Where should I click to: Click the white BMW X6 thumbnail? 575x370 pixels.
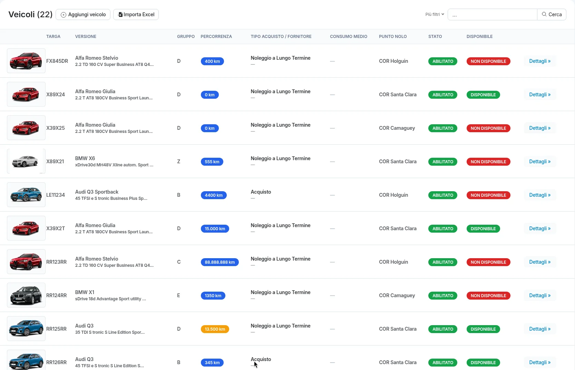click(26, 161)
